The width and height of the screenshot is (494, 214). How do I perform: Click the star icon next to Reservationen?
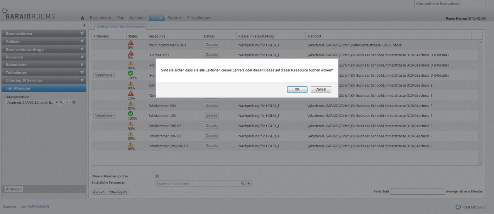tap(82, 34)
